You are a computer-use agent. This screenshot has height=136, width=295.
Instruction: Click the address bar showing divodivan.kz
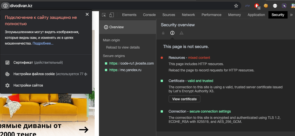[x=114, y=5]
